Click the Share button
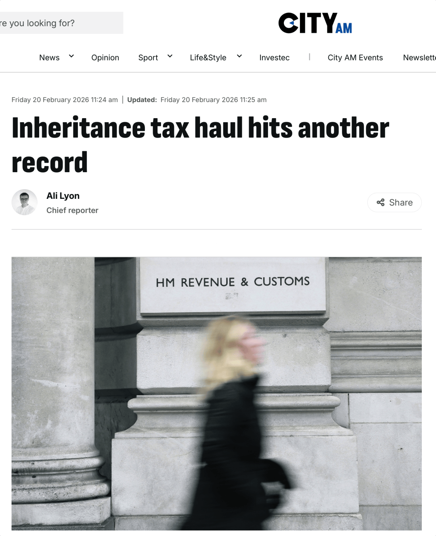Viewport: 436px width, 536px height. pyautogui.click(x=394, y=202)
